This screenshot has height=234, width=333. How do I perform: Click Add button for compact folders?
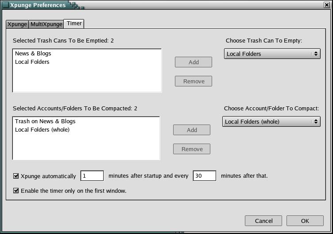[192, 130]
